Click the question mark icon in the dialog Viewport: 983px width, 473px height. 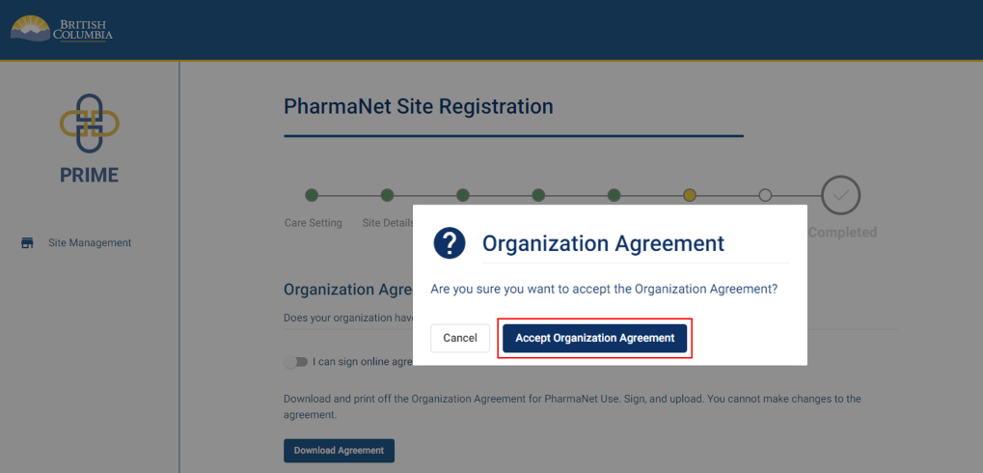450,243
